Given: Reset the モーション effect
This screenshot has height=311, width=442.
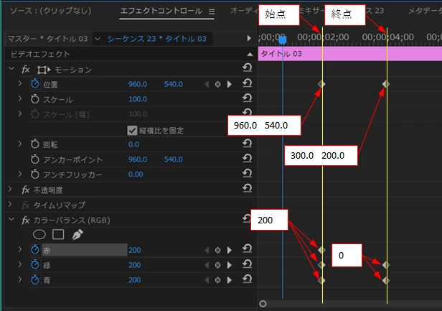Looking at the screenshot, I should pyautogui.click(x=247, y=68).
